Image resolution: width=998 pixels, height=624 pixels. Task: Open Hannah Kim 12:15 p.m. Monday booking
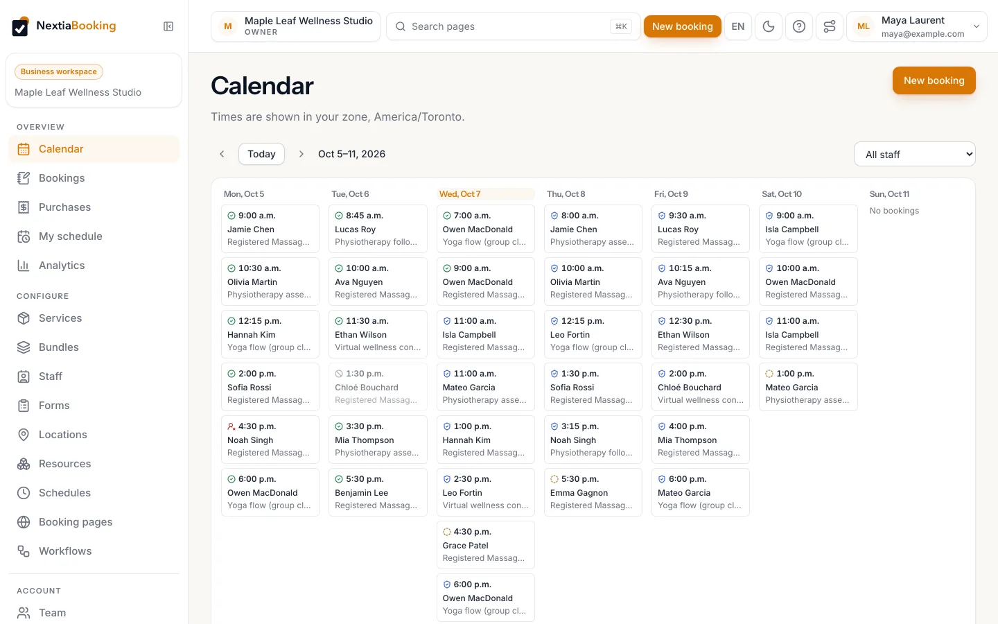tap(270, 334)
